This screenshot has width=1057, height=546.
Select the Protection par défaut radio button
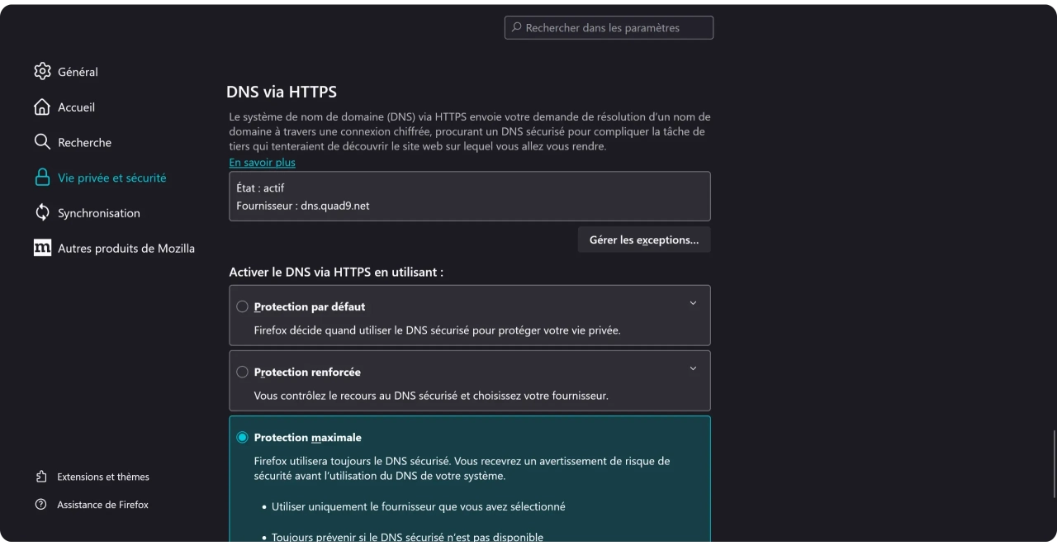coord(242,306)
